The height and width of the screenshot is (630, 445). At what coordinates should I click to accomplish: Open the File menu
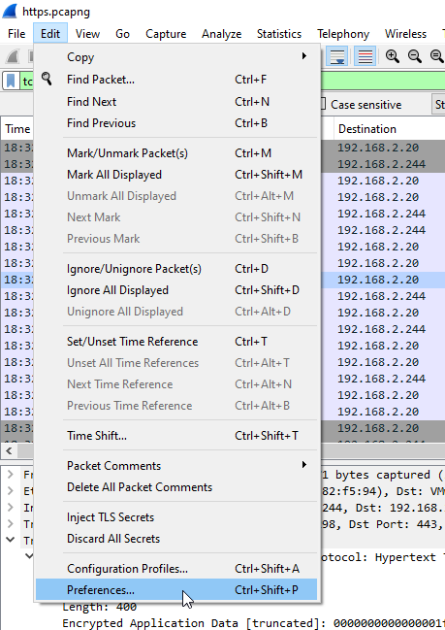tap(16, 34)
